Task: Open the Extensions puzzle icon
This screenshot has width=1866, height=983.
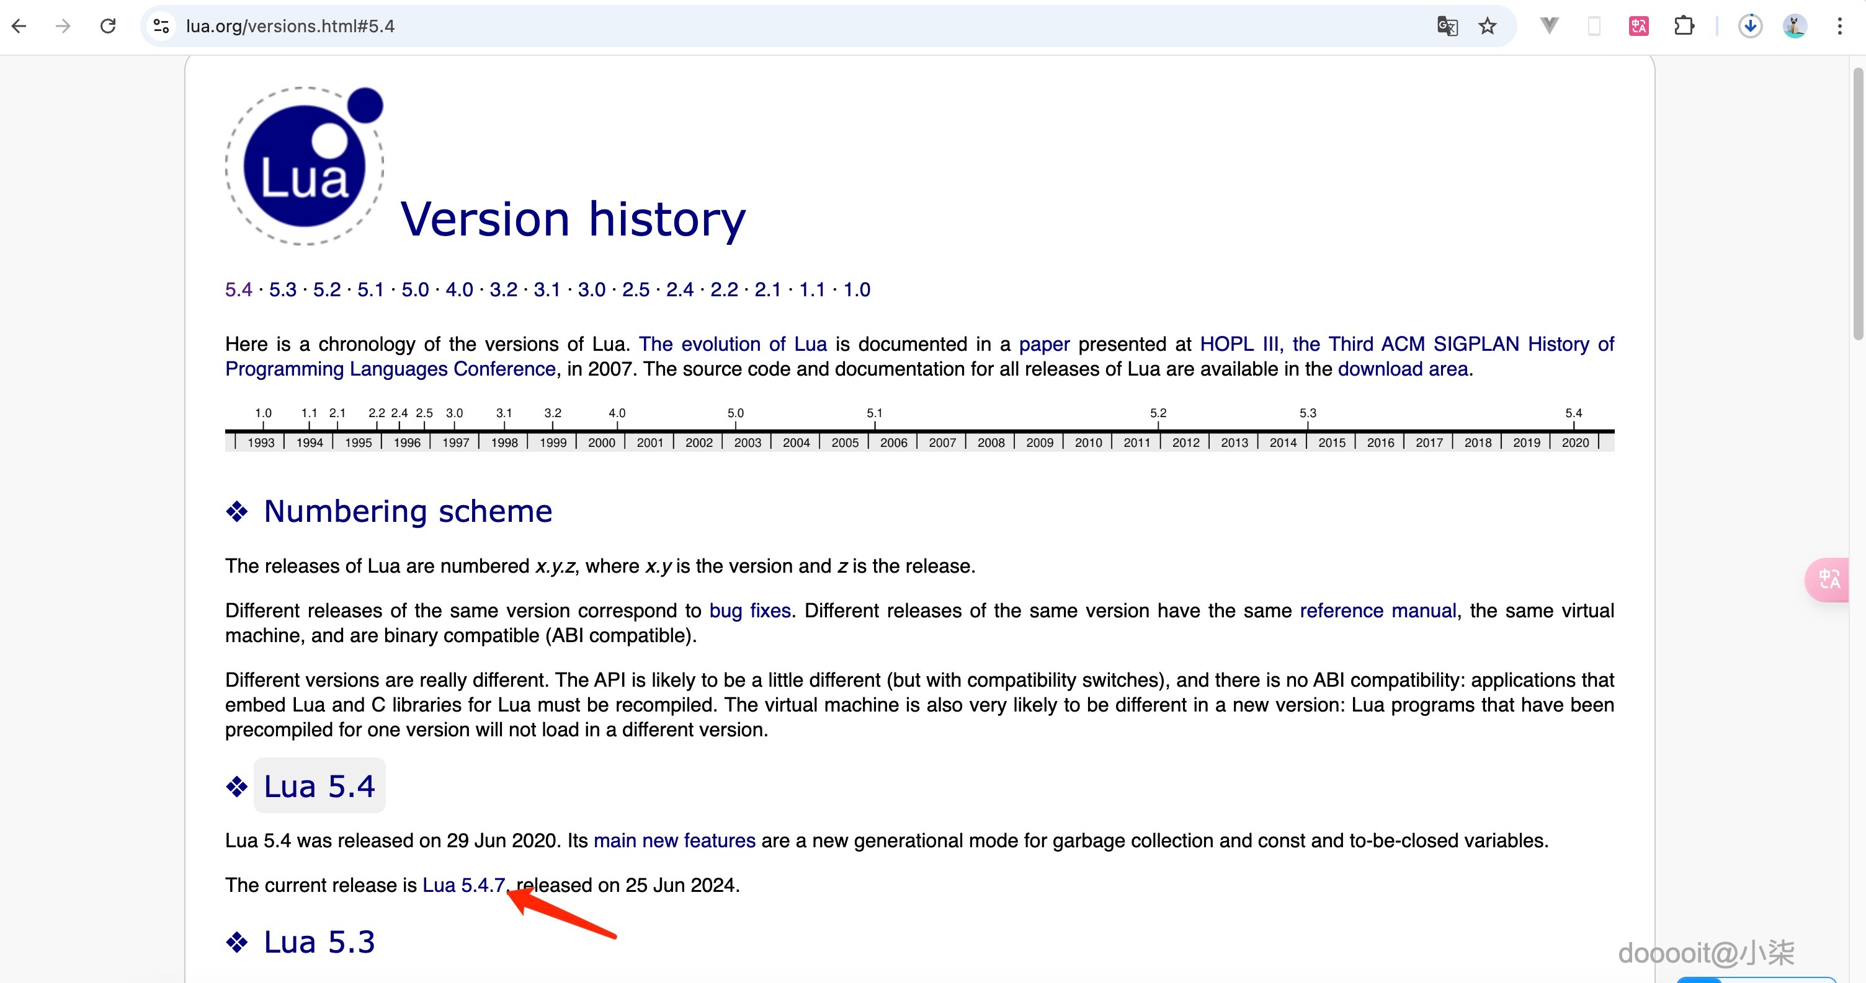Action: [x=1684, y=26]
